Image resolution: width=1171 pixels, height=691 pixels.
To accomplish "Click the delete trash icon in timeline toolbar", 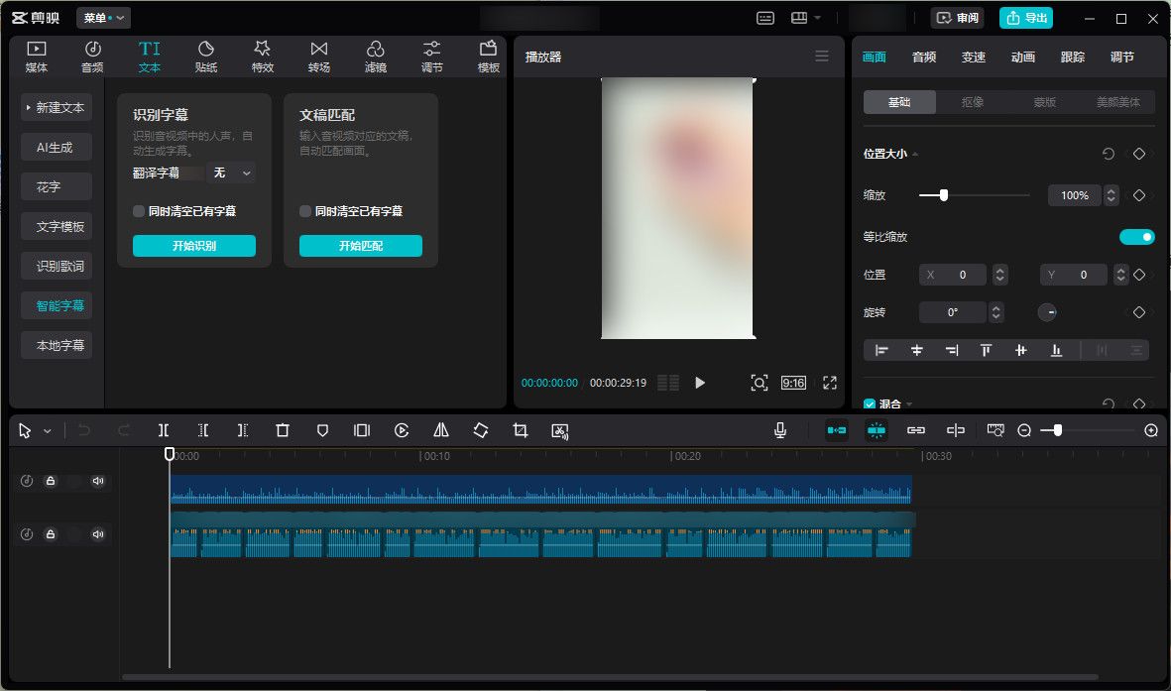I will [x=283, y=430].
